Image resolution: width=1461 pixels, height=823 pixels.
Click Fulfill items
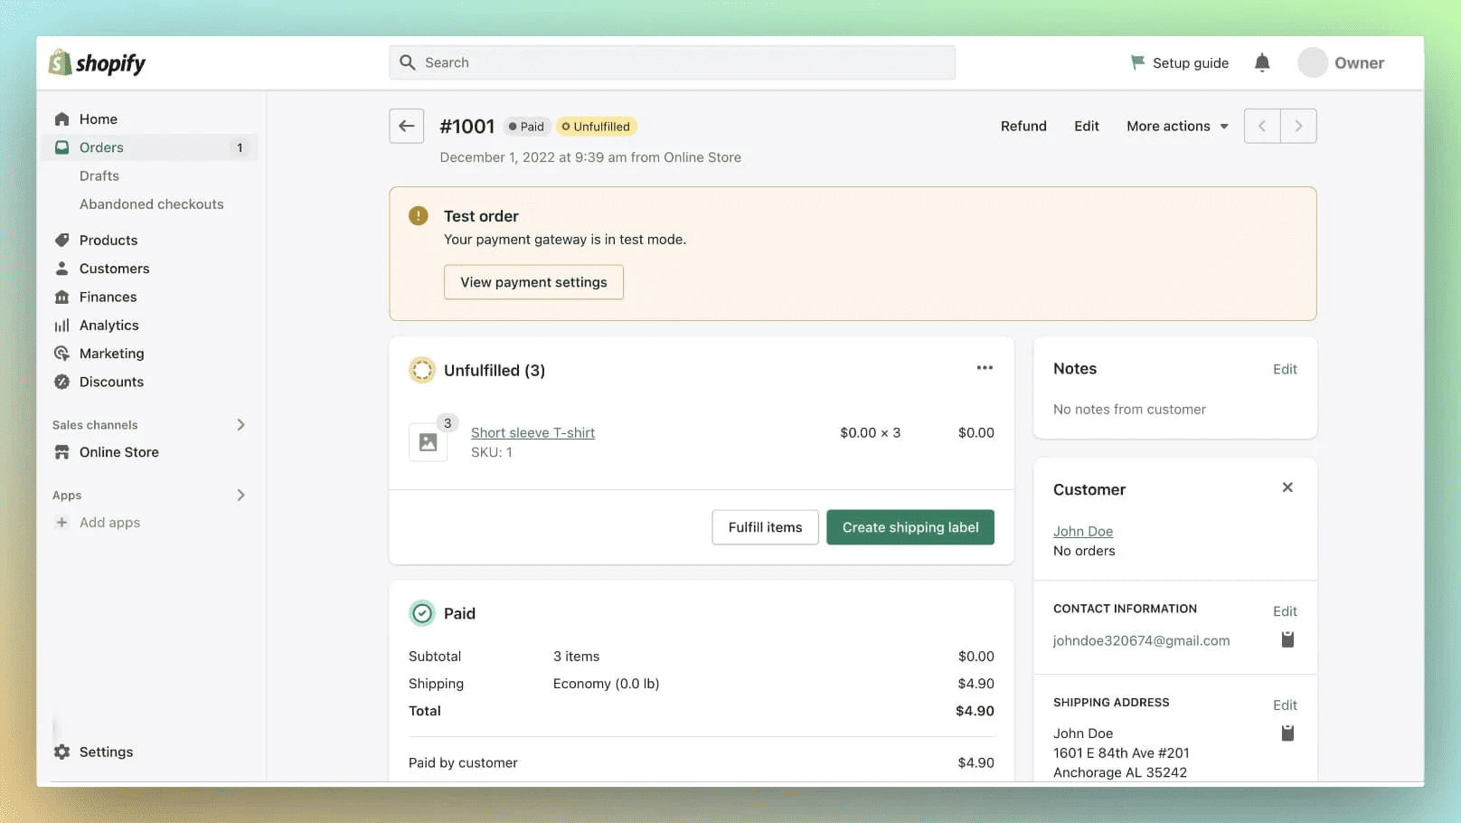(x=765, y=527)
